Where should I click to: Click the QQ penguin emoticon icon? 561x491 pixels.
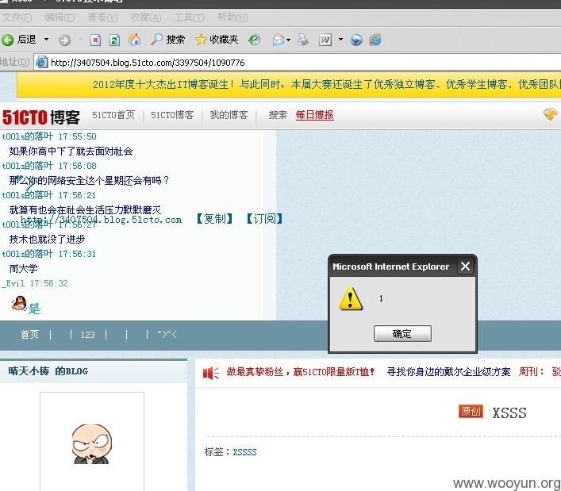coord(19,303)
